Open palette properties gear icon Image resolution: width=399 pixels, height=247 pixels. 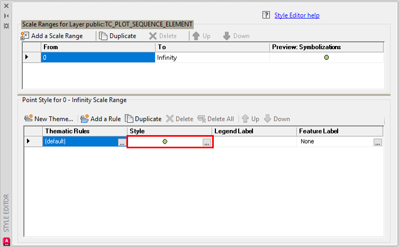pyautogui.click(x=6, y=26)
